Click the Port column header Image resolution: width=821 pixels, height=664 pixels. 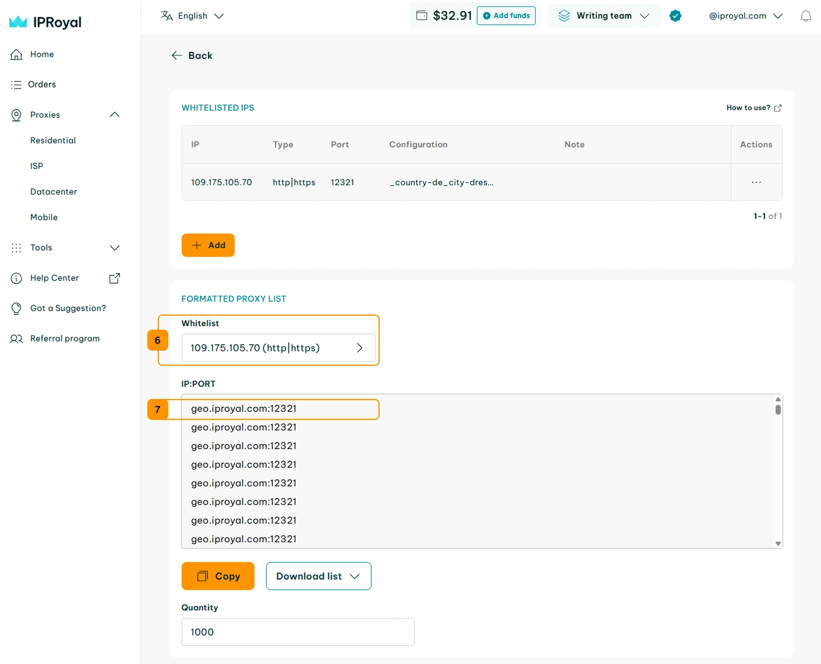[x=340, y=144]
